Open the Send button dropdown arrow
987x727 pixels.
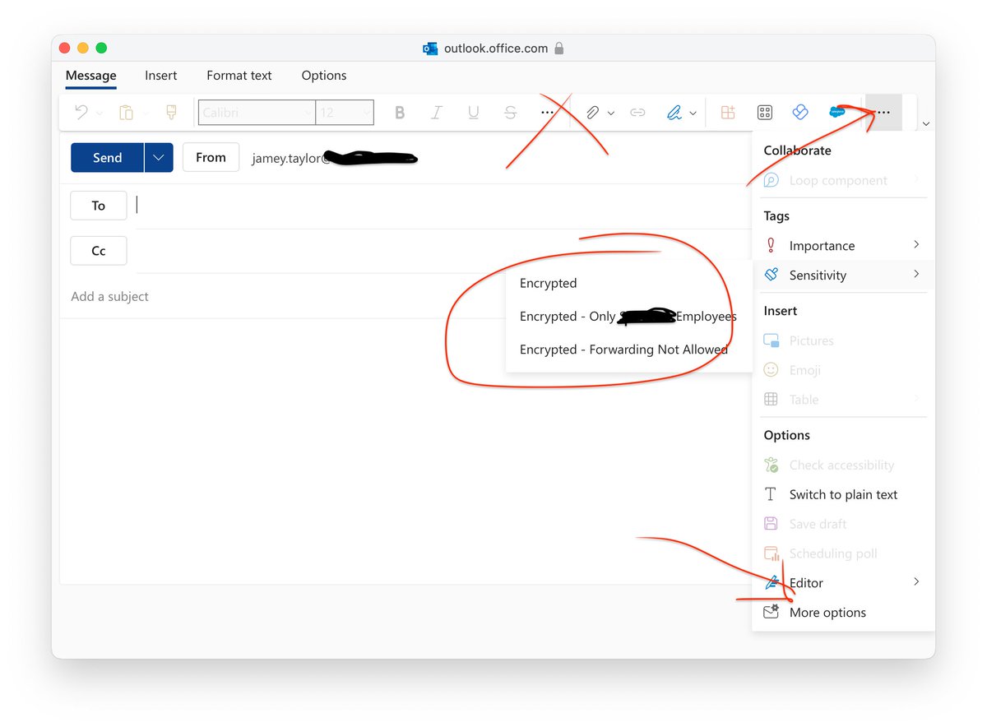point(157,157)
